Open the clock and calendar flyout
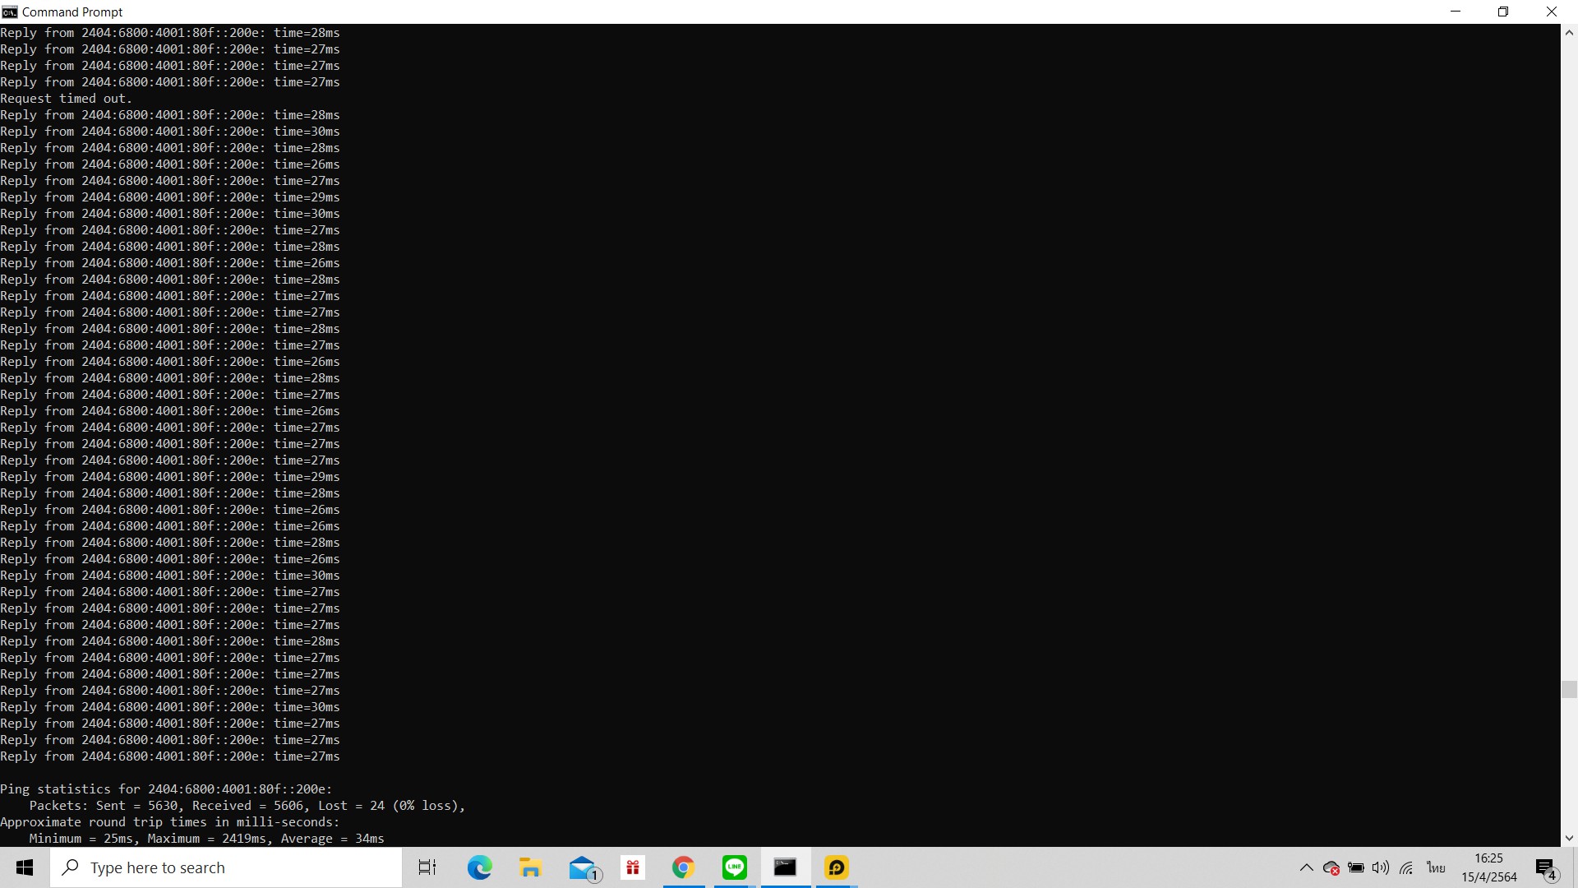The width and height of the screenshot is (1578, 888). [x=1488, y=867]
